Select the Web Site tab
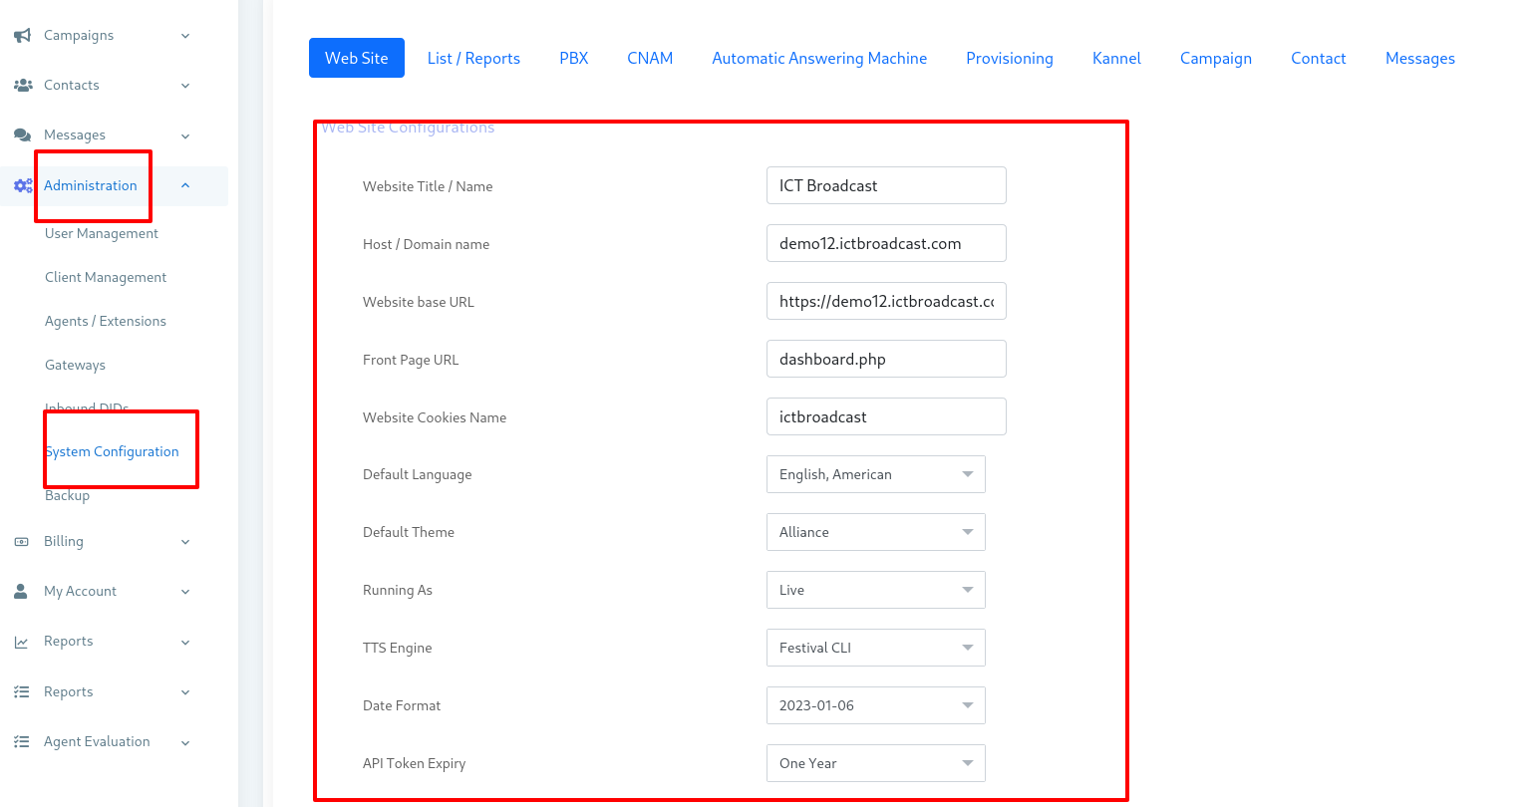 [356, 58]
